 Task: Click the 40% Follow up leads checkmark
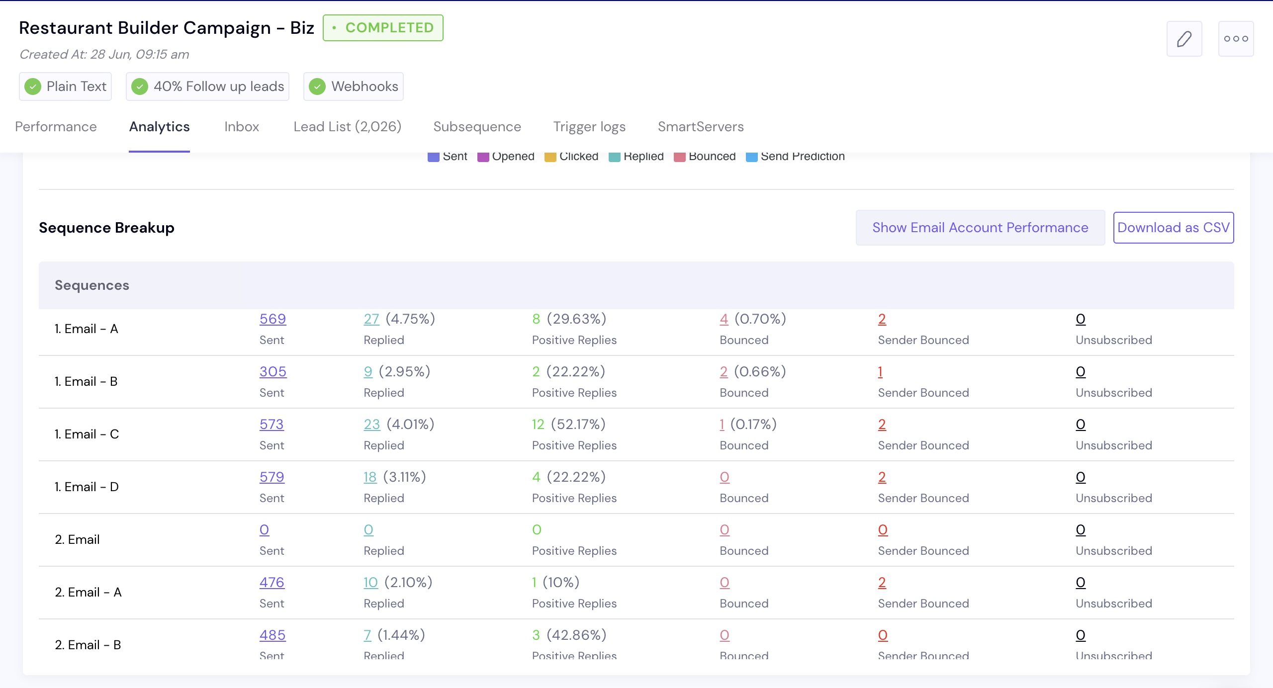pos(140,86)
